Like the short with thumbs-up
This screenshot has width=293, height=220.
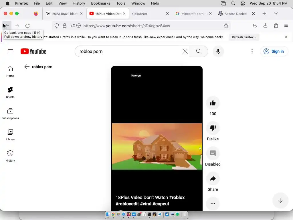point(213,103)
